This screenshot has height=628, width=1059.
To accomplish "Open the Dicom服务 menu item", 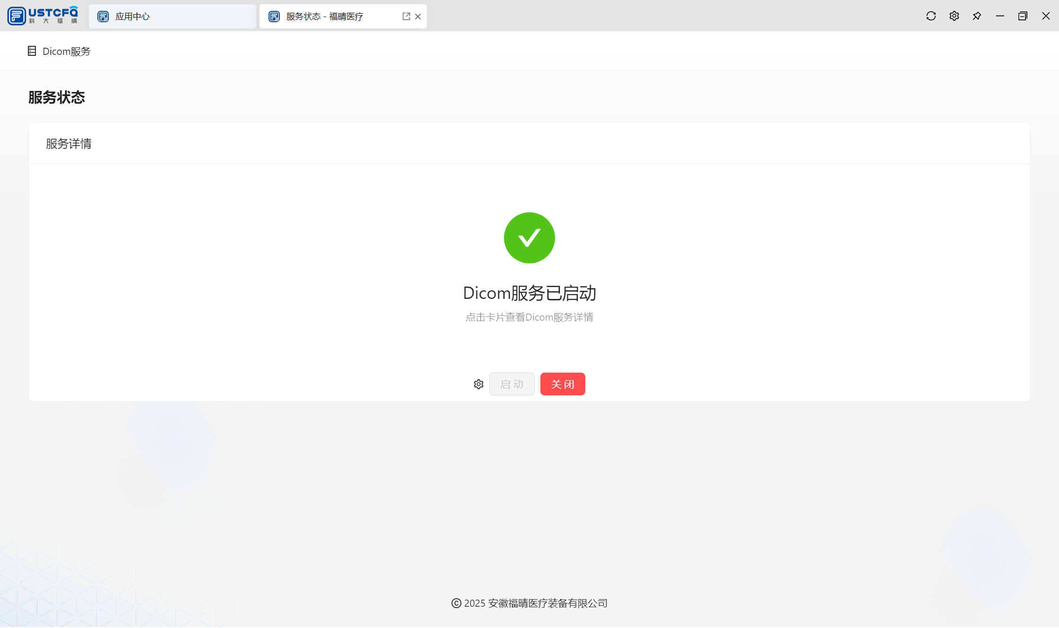I will point(66,51).
